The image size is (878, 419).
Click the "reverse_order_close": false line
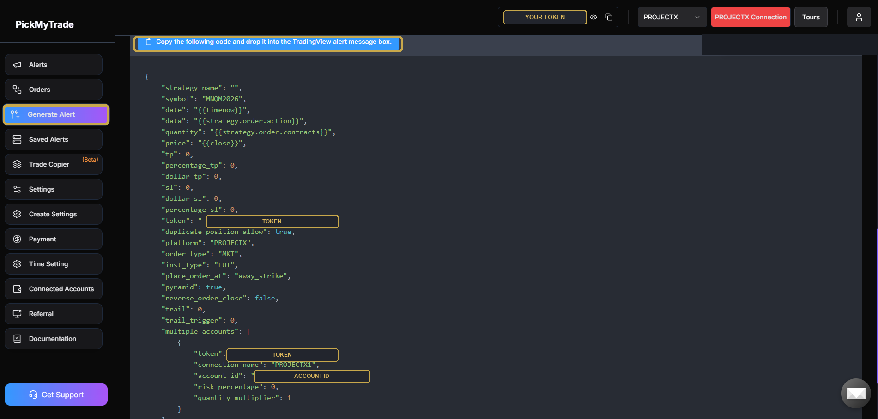click(x=220, y=298)
